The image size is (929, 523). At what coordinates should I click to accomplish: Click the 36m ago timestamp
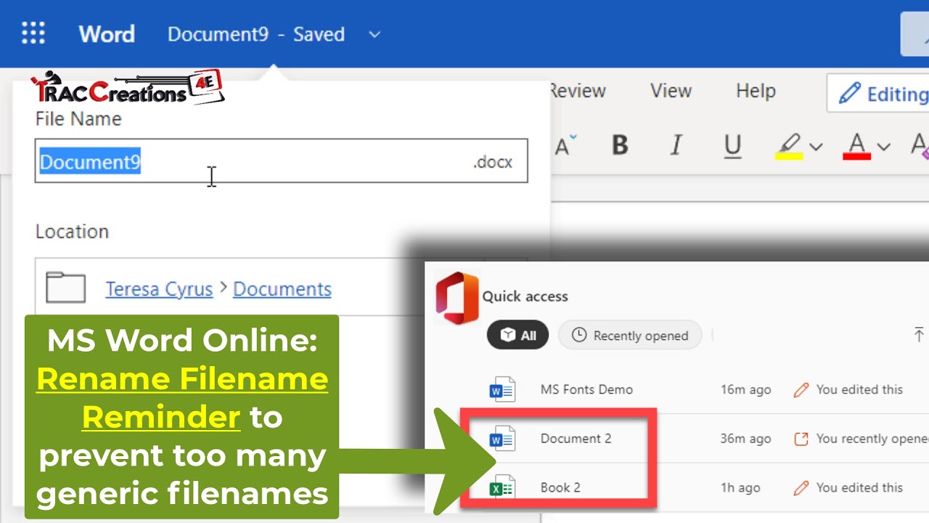click(745, 439)
